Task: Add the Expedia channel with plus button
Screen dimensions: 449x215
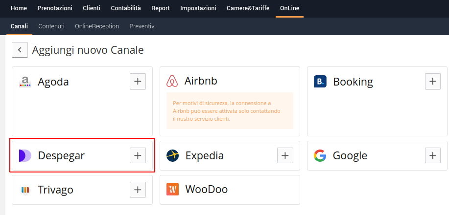Action: click(x=285, y=155)
